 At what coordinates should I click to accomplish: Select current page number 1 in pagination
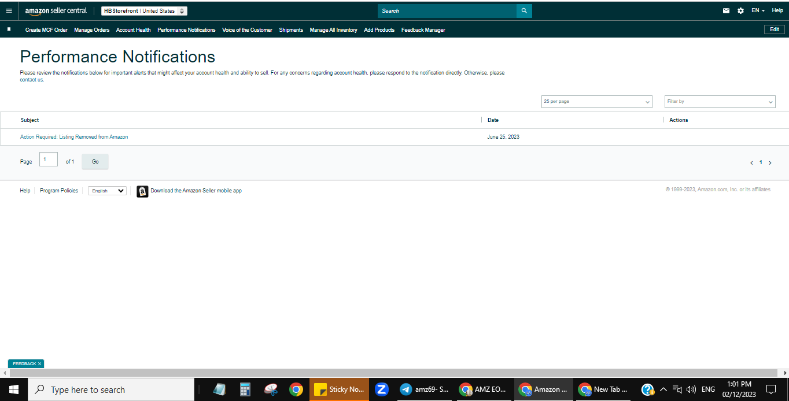click(x=761, y=162)
